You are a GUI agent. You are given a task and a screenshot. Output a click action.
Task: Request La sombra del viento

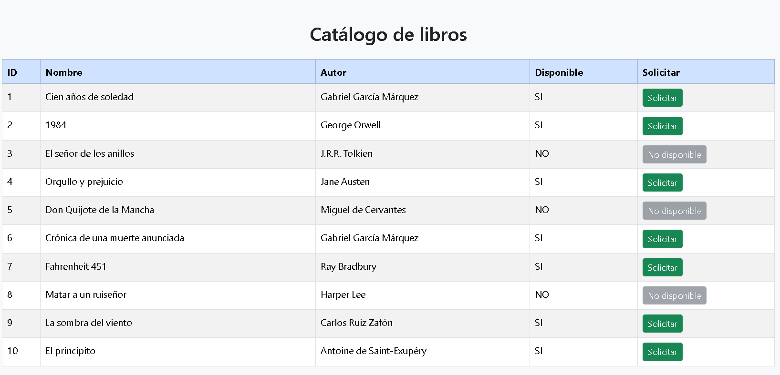pos(662,324)
